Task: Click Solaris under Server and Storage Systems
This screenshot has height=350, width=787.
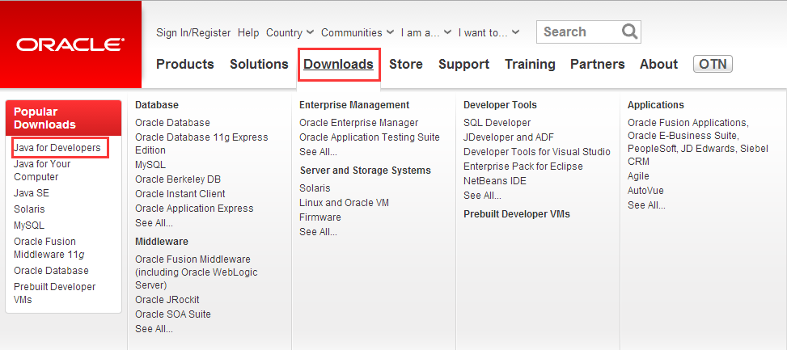Action: (315, 188)
